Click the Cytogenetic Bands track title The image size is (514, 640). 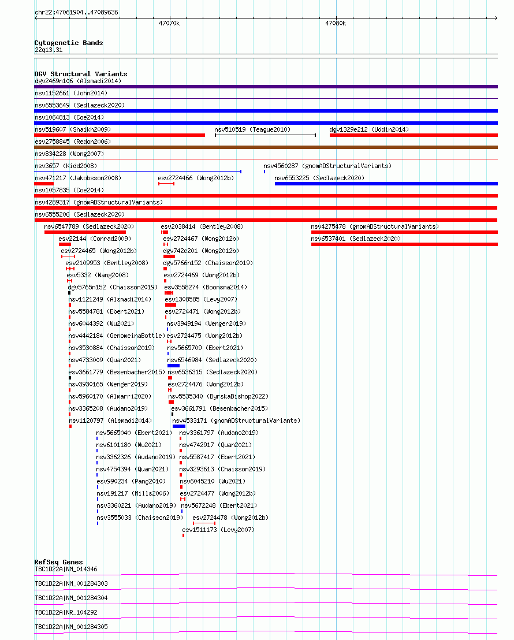coord(69,43)
